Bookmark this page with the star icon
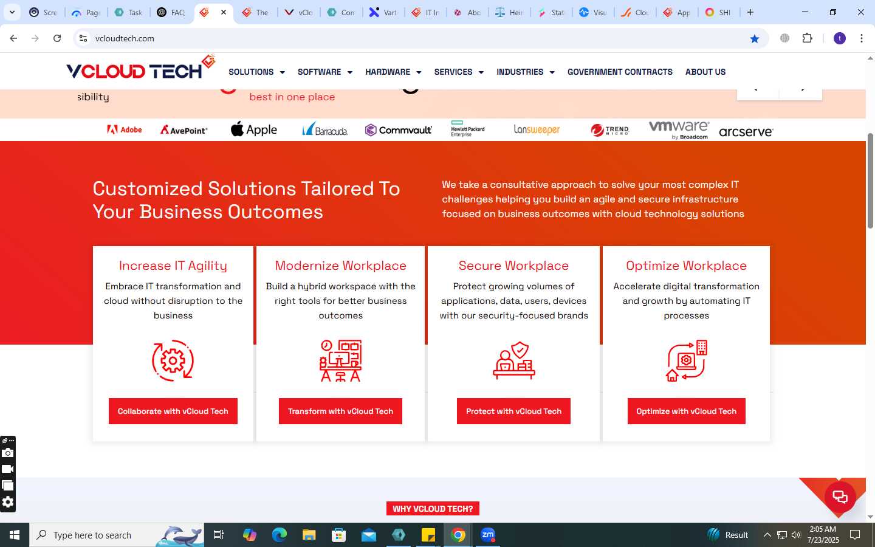The width and height of the screenshot is (875, 547). coord(755,38)
